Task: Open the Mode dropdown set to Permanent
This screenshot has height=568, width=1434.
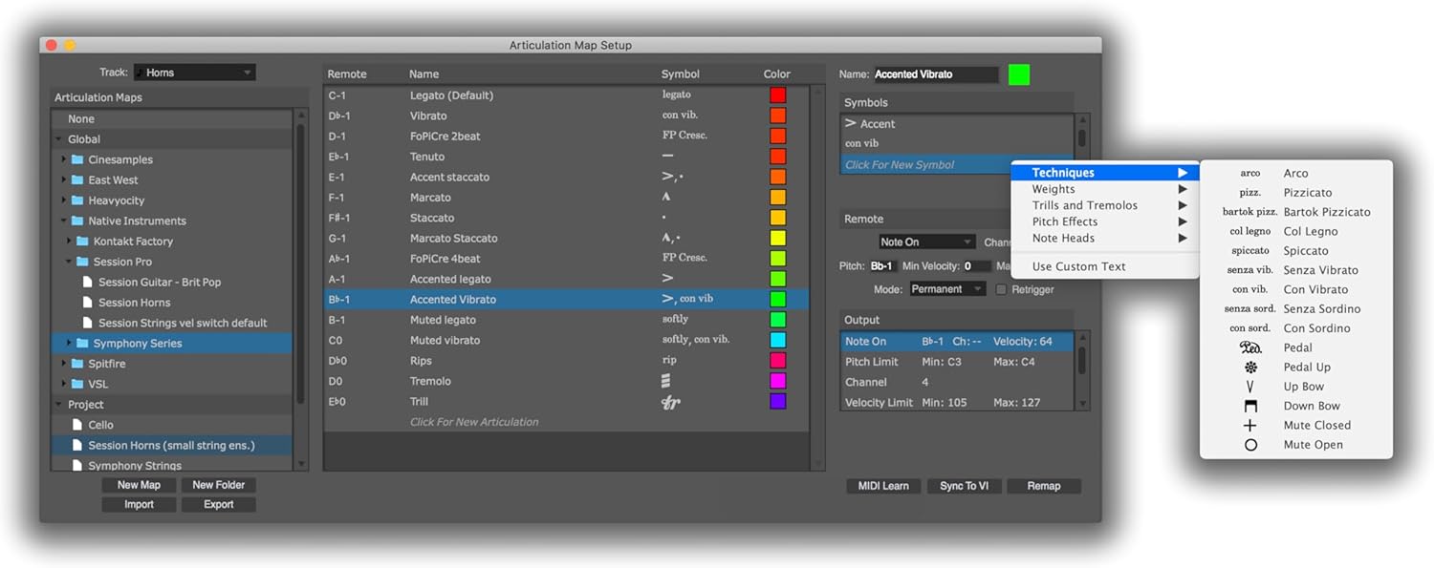Action: tap(947, 289)
